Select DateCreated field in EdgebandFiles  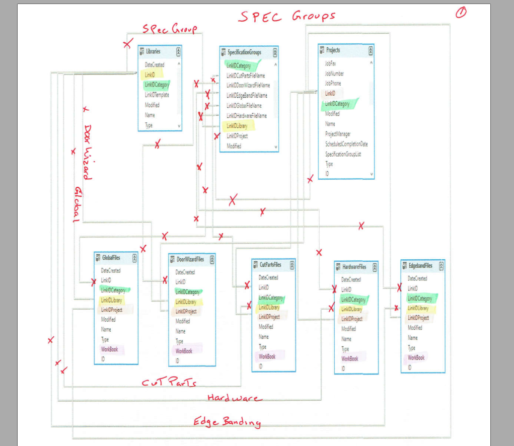417,278
